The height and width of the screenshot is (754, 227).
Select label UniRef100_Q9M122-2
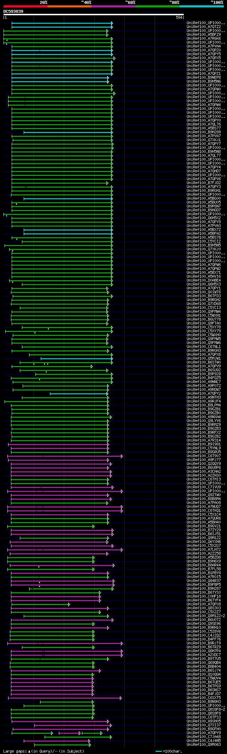coord(206,616)
